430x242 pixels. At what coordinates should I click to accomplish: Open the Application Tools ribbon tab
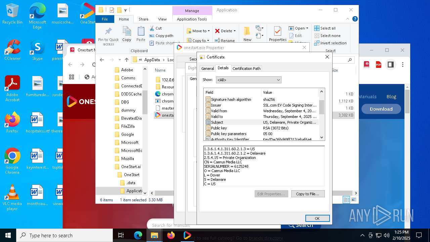click(192, 19)
